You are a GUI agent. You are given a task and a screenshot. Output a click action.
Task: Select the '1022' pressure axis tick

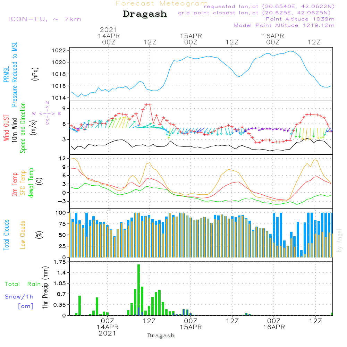coord(59,50)
